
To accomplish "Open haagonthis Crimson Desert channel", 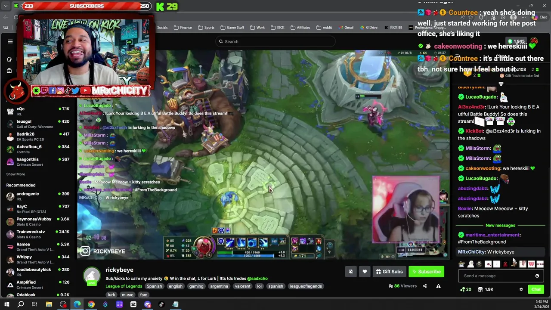I will pyautogui.click(x=38, y=161).
